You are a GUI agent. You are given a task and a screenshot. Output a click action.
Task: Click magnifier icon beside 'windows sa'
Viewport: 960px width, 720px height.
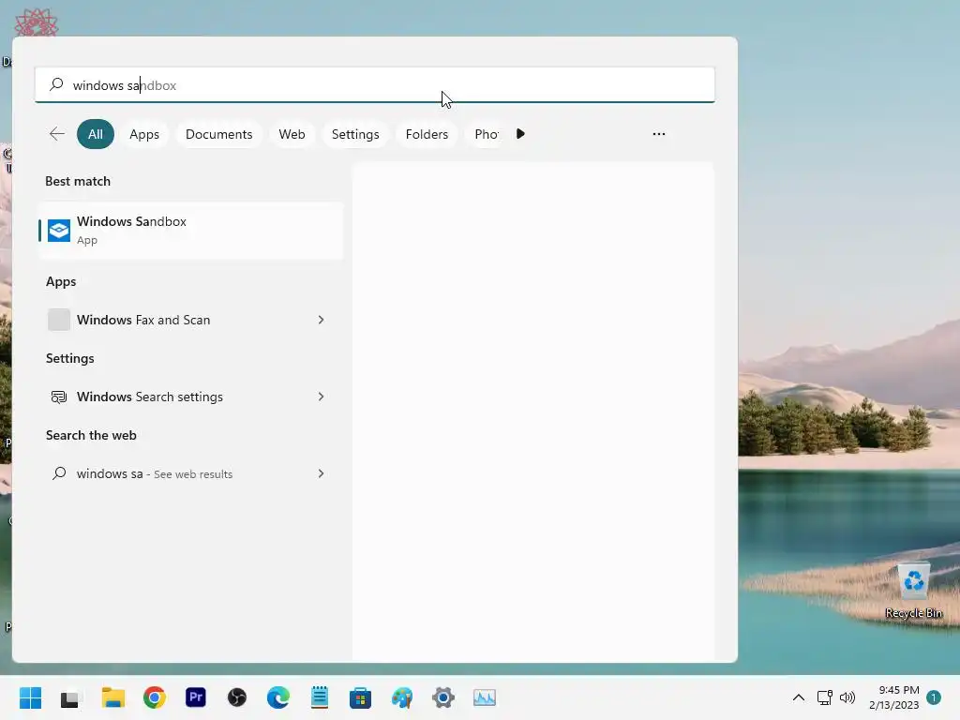tap(59, 473)
